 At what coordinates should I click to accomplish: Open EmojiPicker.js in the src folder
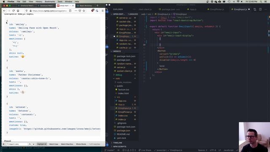click(x=125, y=112)
